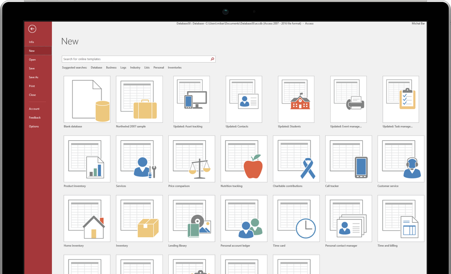Screen dimensions: 451x274
Task: Open the Time card template
Action: [x=296, y=218]
